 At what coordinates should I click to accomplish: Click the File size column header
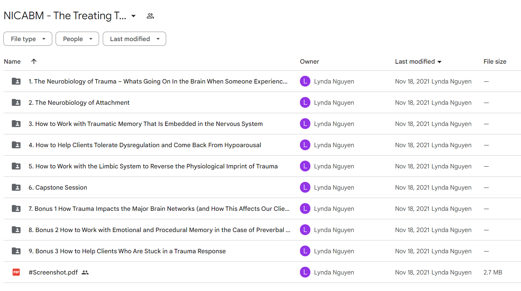[x=495, y=62]
